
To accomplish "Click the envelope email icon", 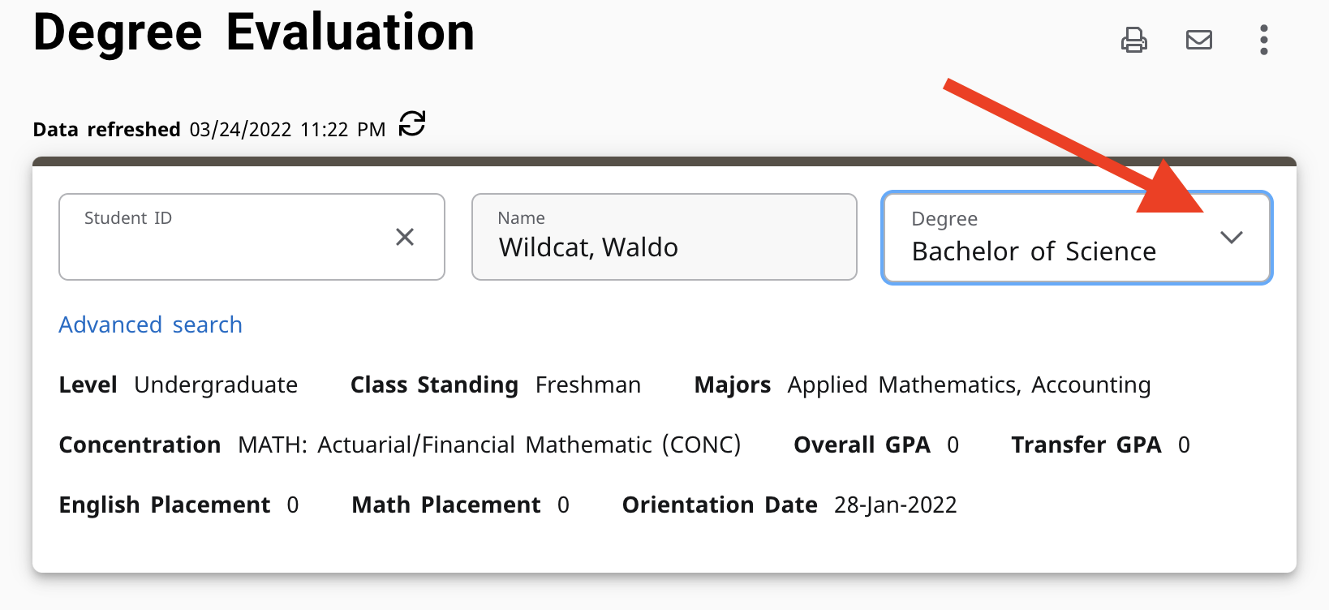I will 1198,40.
